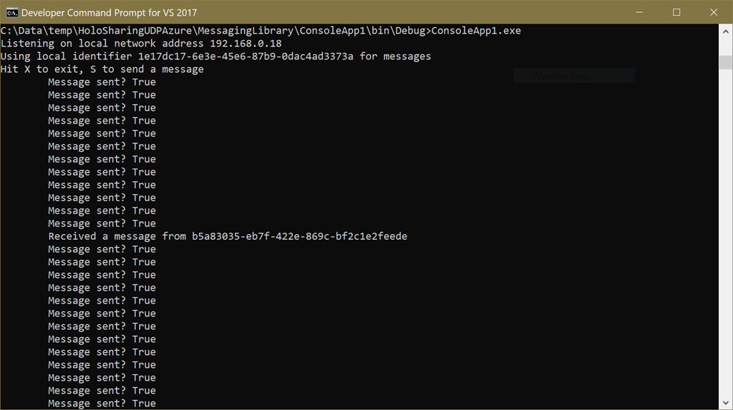This screenshot has height=410, width=733.
Task: Click the vertical scrollbar thumb
Action: click(x=726, y=62)
